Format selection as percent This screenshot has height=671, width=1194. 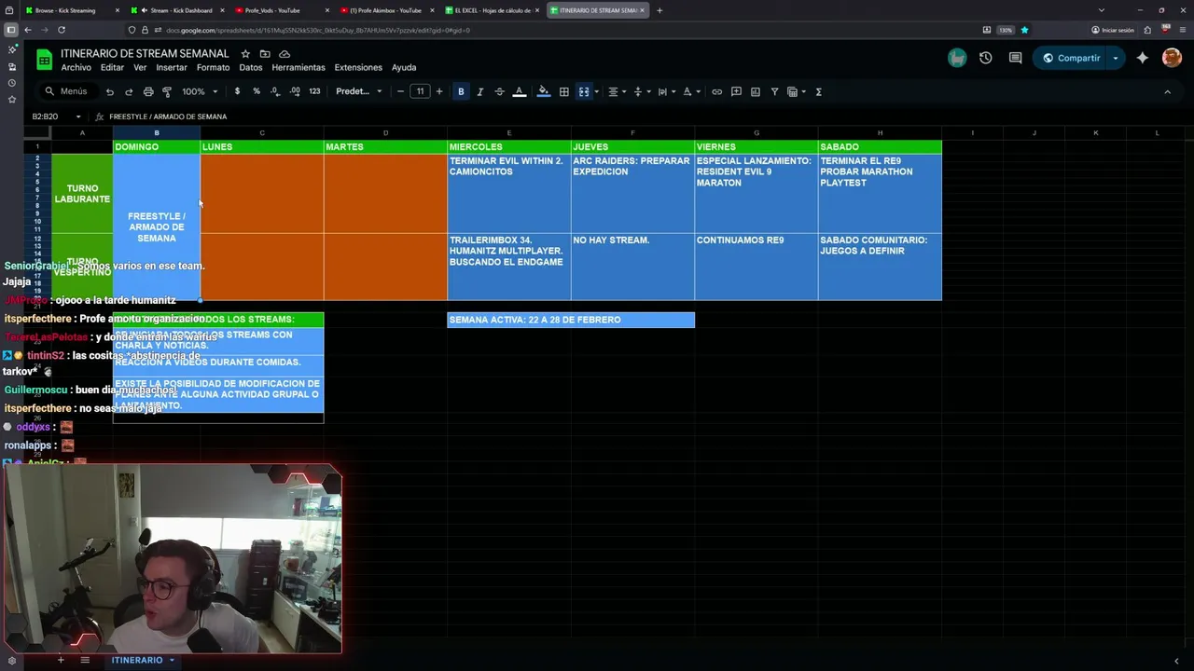(x=257, y=91)
